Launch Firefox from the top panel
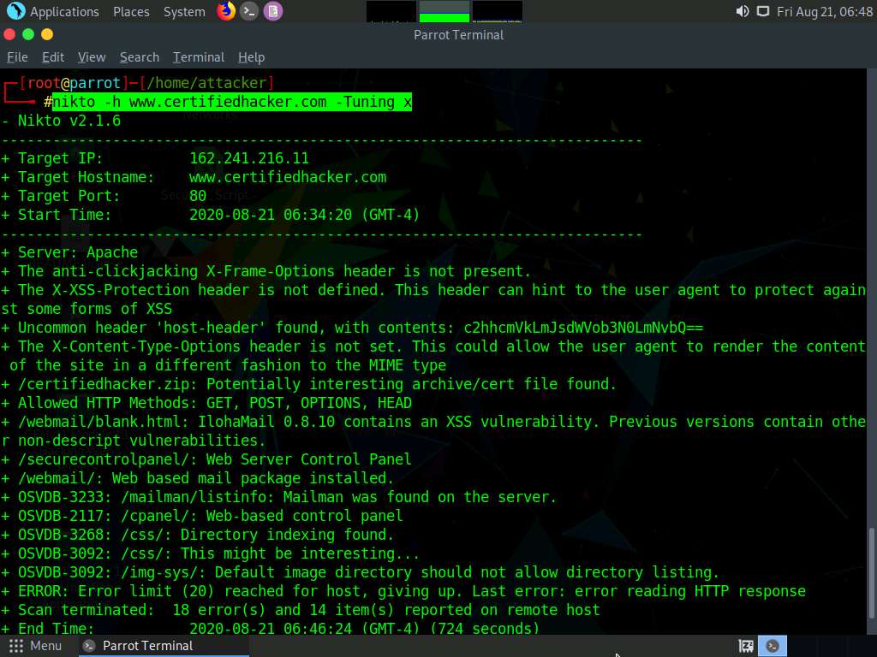Screen dimensions: 877x657 (x=226, y=11)
